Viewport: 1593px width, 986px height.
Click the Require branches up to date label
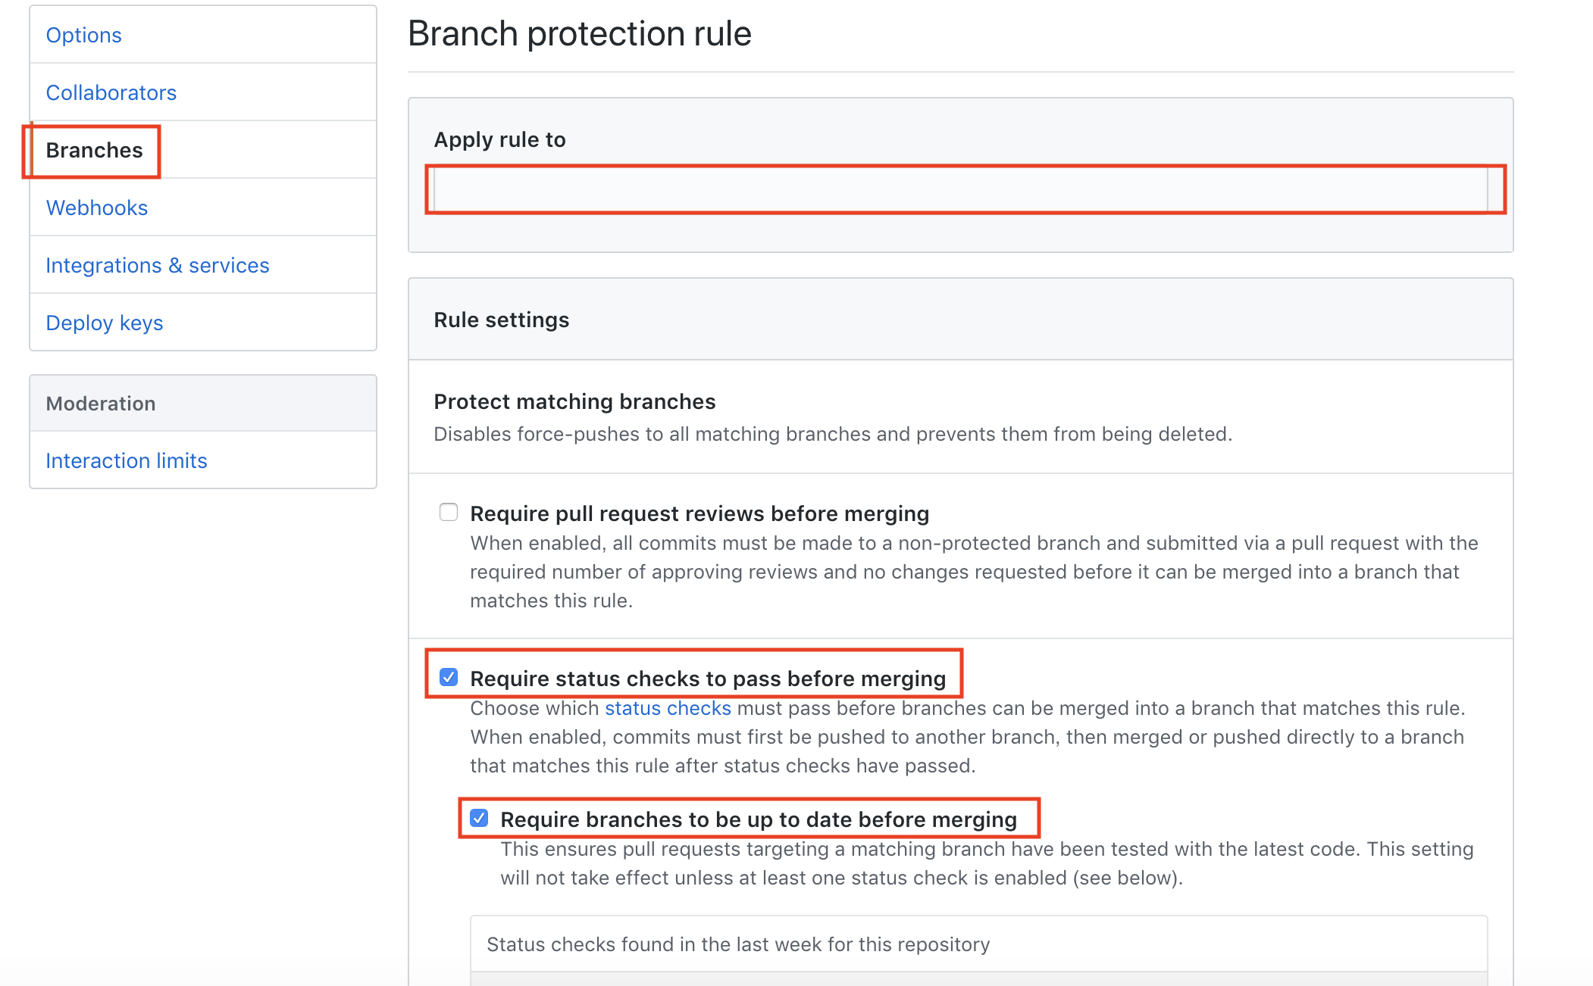758,819
